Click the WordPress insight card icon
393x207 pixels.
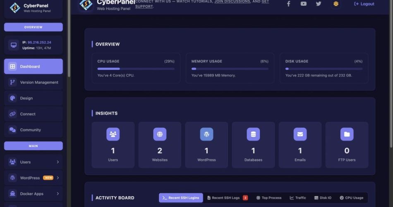[x=206, y=134]
